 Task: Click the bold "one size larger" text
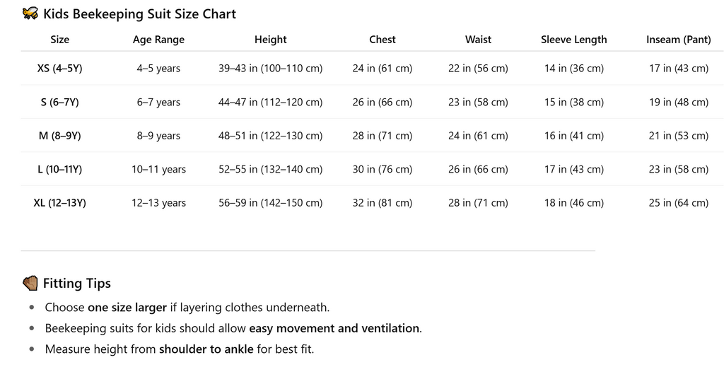coord(127,308)
